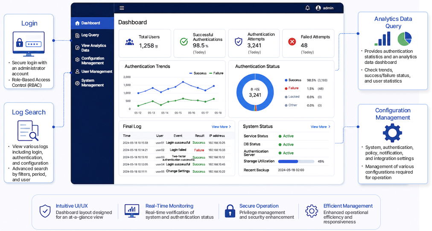Select Log Query in the sidebar
432x231 pixels.
90,35
